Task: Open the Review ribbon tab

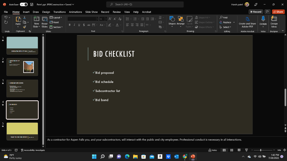Action: (117, 12)
